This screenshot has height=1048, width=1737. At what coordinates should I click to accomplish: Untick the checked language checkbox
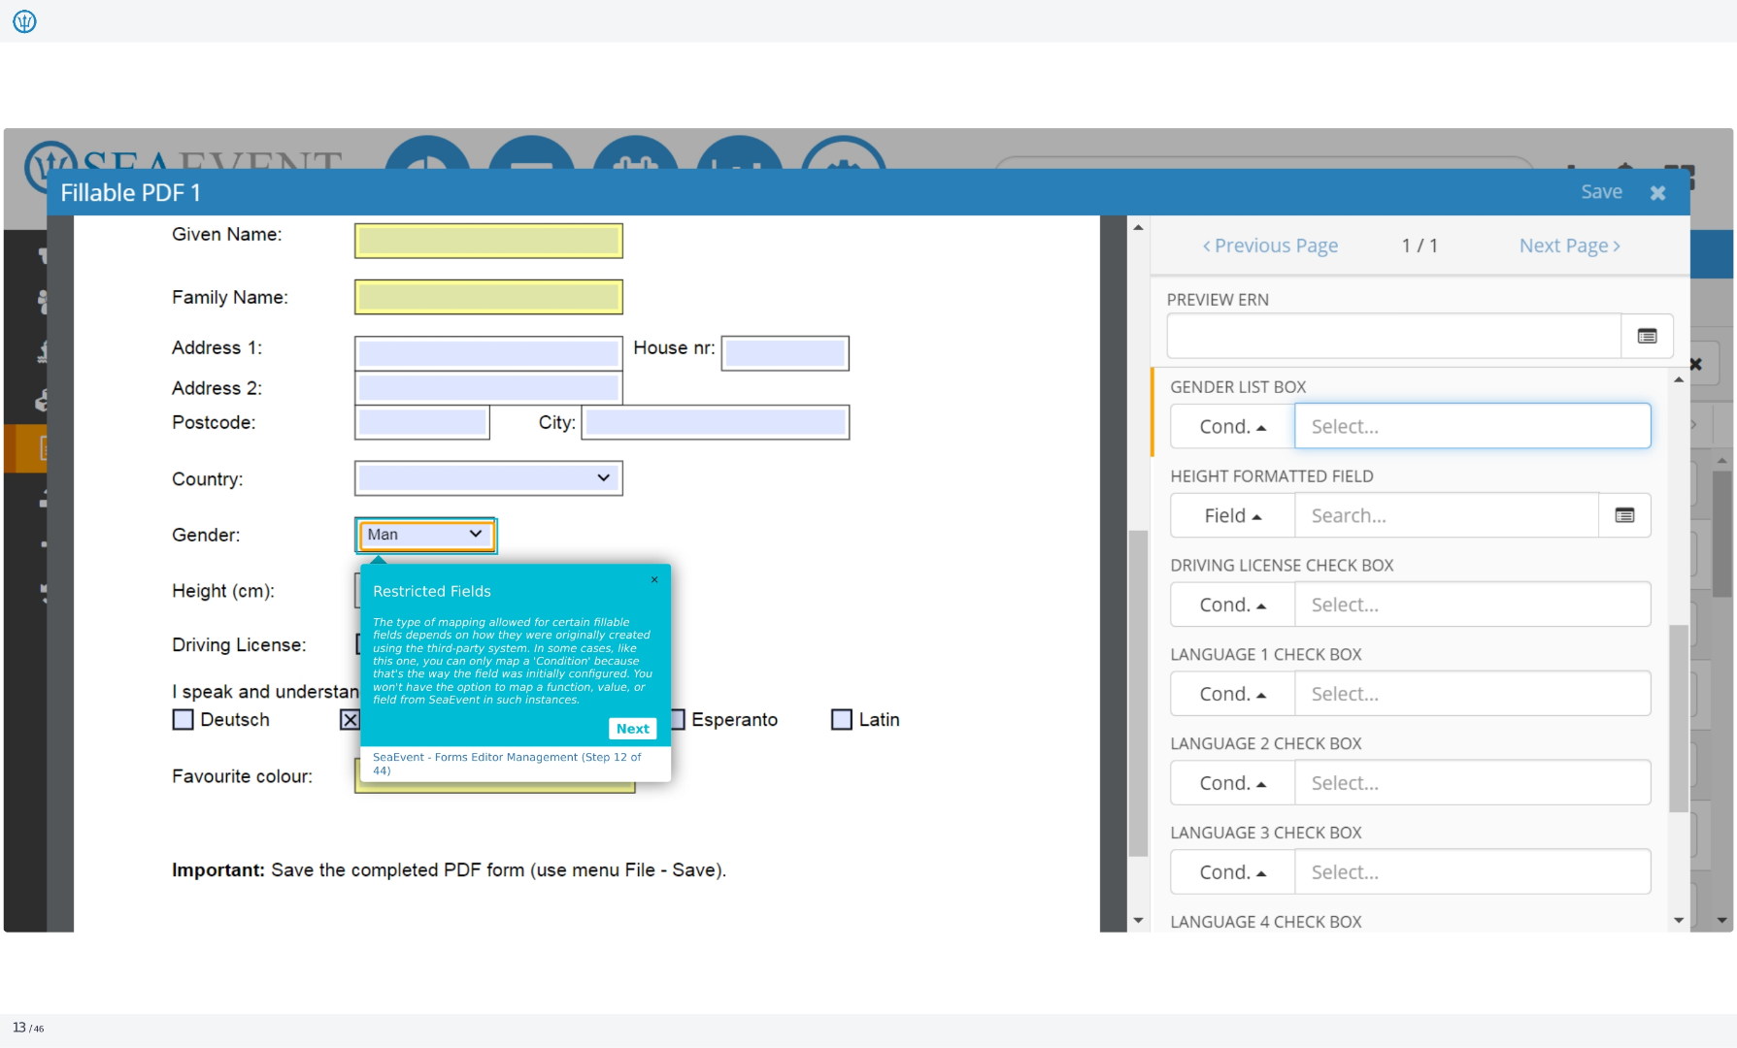(350, 720)
